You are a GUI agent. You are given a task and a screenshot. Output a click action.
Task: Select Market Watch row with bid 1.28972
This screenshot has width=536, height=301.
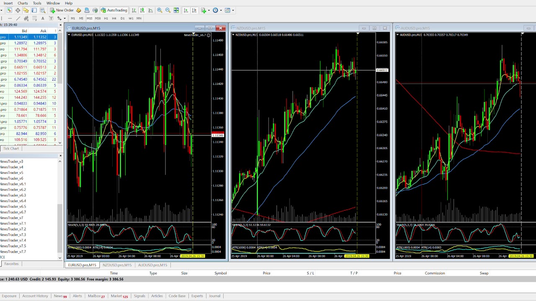coord(28,43)
